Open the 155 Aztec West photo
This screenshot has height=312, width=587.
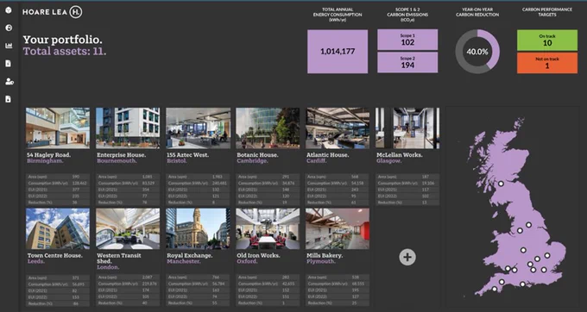[198, 128]
